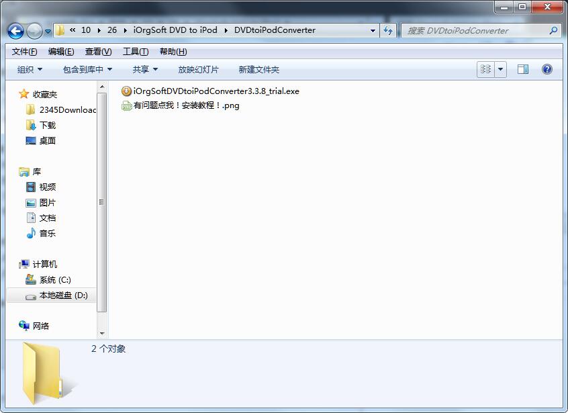Refresh the folder view
The image size is (568, 413).
click(x=388, y=31)
